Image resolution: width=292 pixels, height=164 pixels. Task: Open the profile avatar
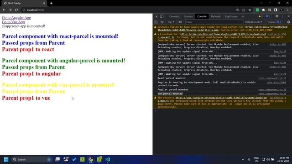(282, 10)
